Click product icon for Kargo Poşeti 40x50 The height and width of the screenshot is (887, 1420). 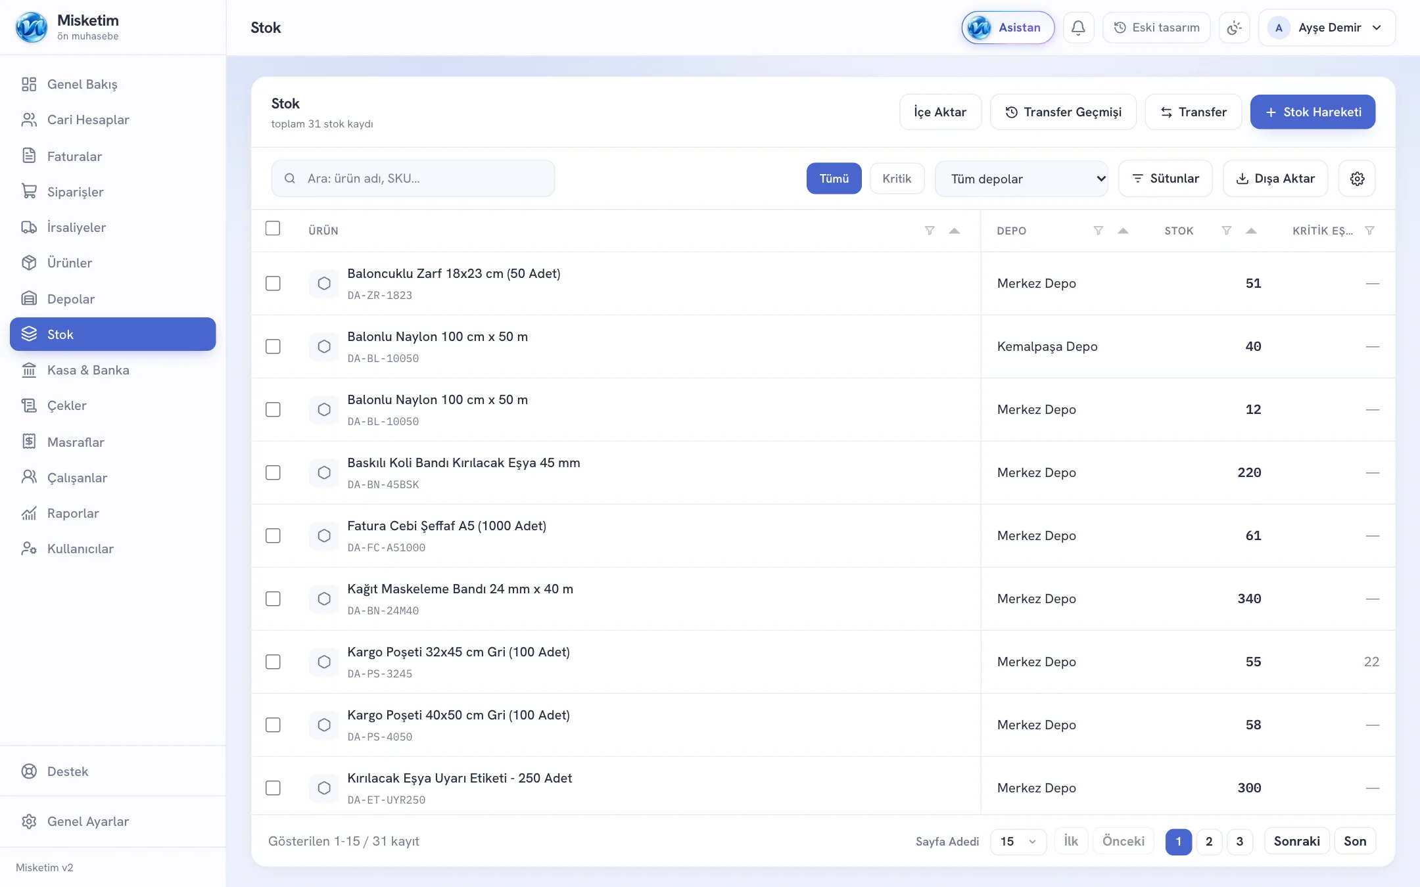pyautogui.click(x=324, y=725)
